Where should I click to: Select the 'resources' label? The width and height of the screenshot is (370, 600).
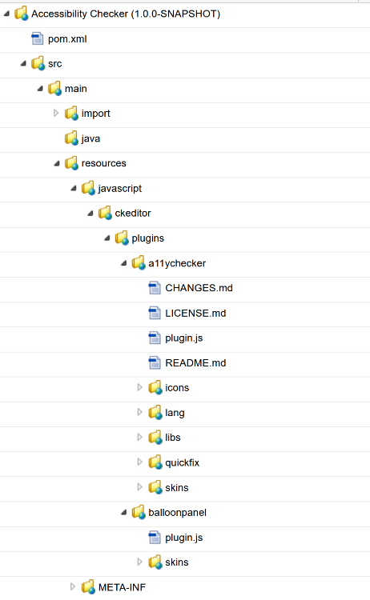pos(104,163)
